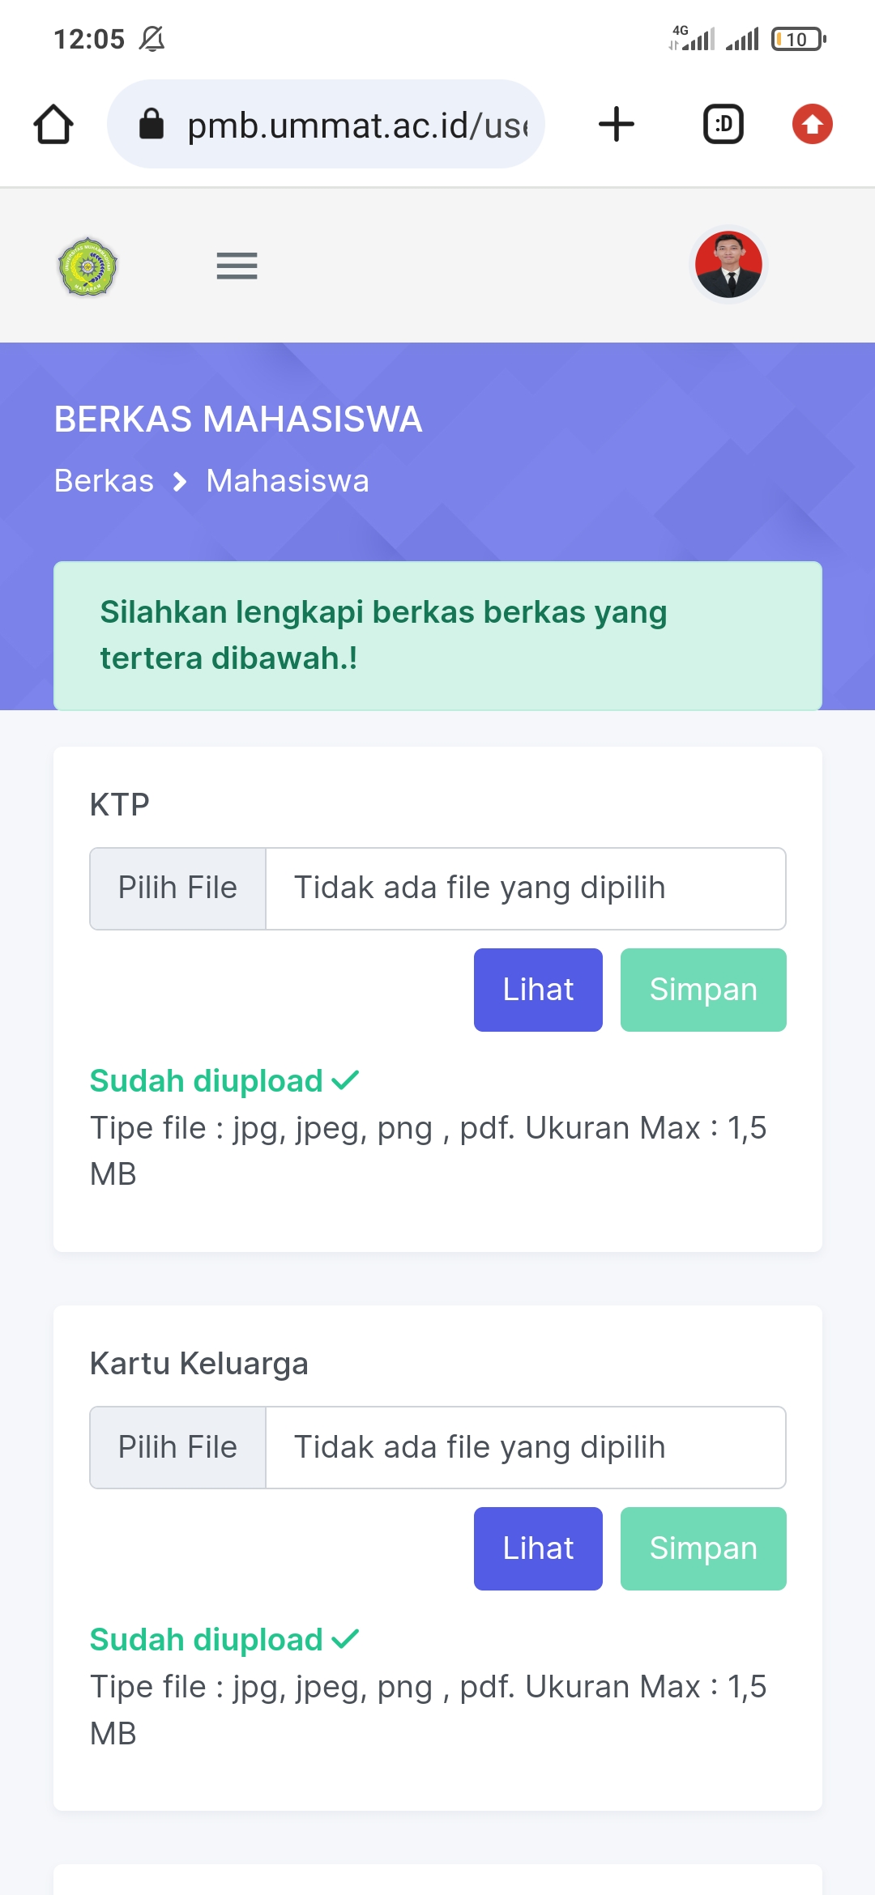
Task: Open the tab switcher icon
Action: 723,125
